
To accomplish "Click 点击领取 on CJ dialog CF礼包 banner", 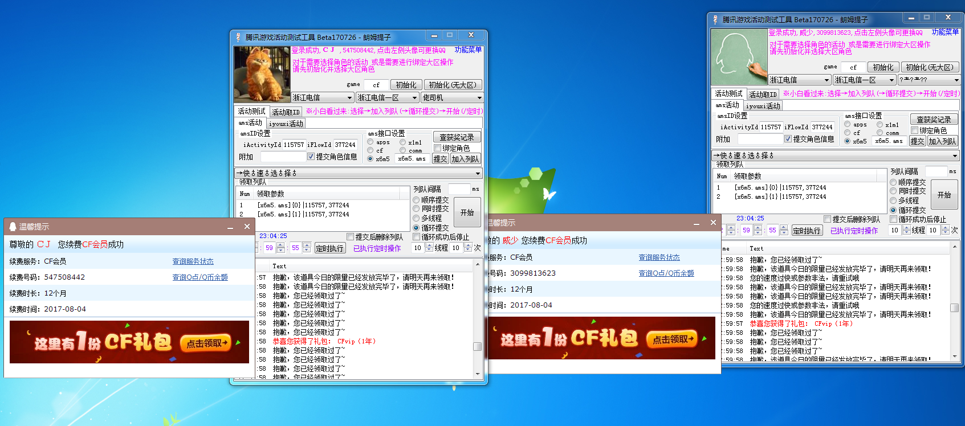I will (206, 343).
